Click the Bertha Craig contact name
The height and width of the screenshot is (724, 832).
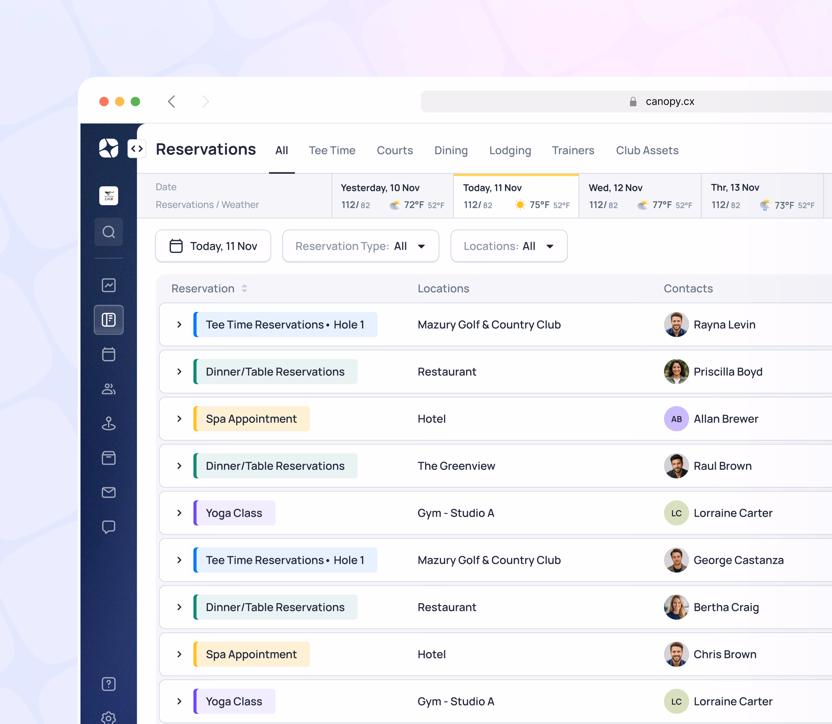pyautogui.click(x=726, y=607)
